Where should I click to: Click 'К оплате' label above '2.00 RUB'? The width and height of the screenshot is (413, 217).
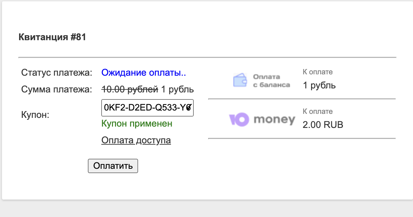[x=317, y=112]
